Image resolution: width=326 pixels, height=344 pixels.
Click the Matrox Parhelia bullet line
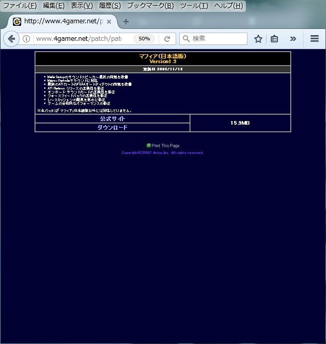coord(72,81)
